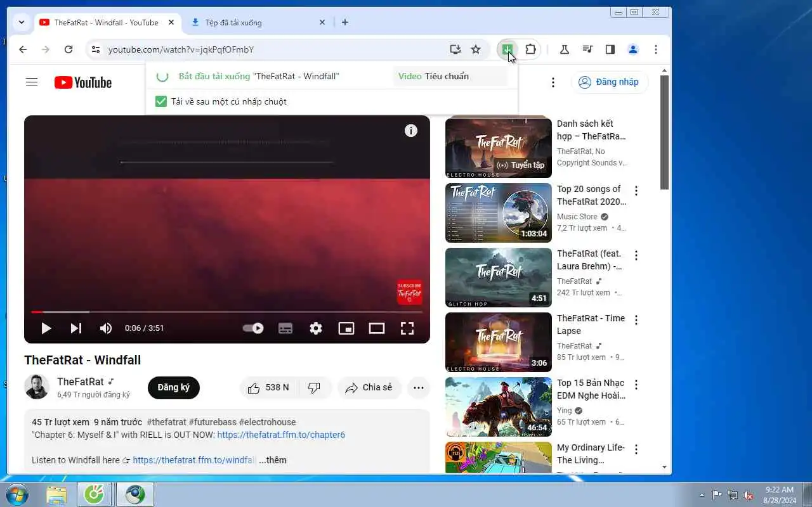This screenshot has width=812, height=507.
Task: Open YouTube hamburger guide menu
Action: coord(32,82)
